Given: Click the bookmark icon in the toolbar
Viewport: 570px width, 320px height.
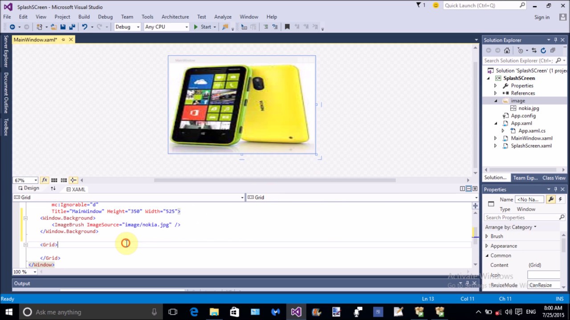Looking at the screenshot, I should tap(287, 27).
